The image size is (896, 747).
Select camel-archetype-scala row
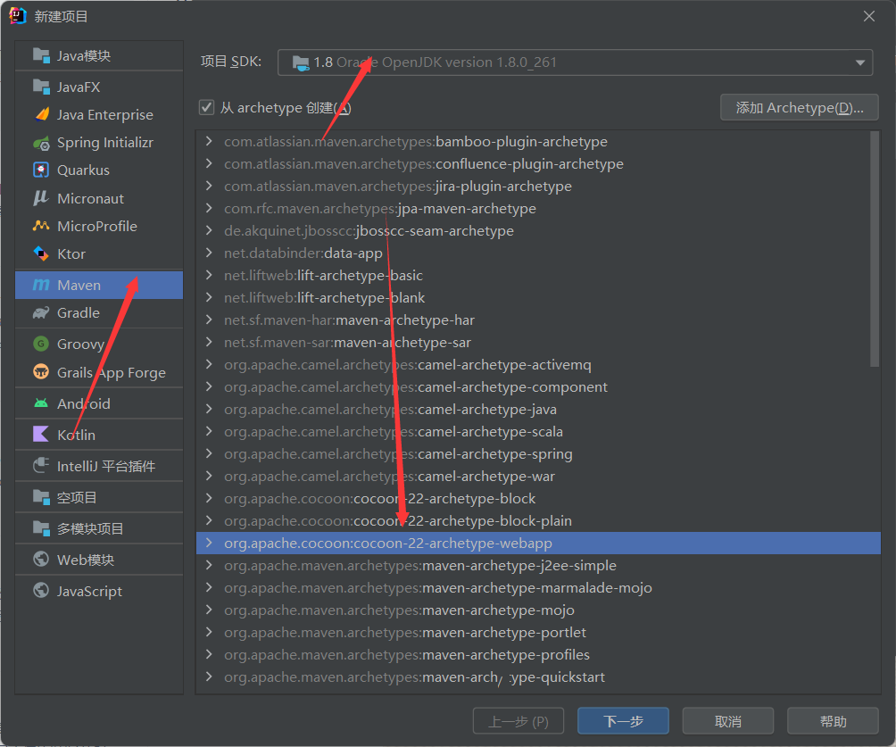point(538,432)
